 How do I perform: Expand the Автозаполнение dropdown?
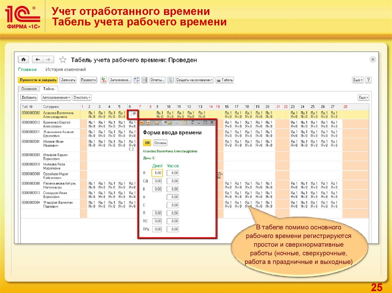pos(56,97)
